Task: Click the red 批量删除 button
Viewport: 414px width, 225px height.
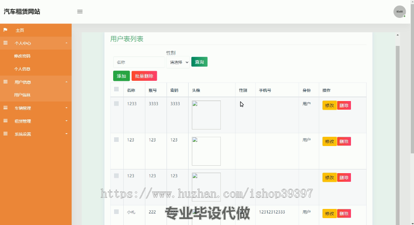Action: [x=144, y=76]
